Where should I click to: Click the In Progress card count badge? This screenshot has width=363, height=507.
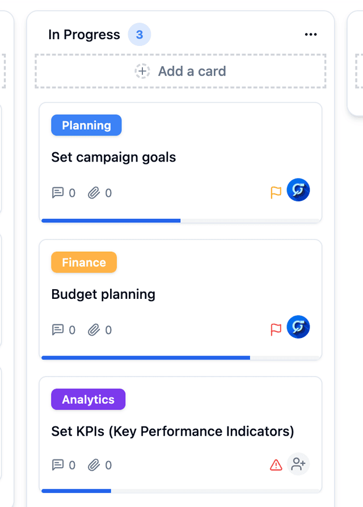[140, 34]
